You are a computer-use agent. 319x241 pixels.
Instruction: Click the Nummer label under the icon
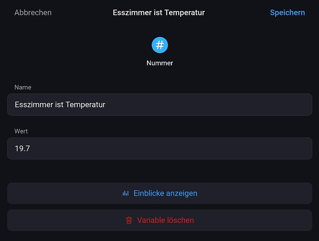159,63
